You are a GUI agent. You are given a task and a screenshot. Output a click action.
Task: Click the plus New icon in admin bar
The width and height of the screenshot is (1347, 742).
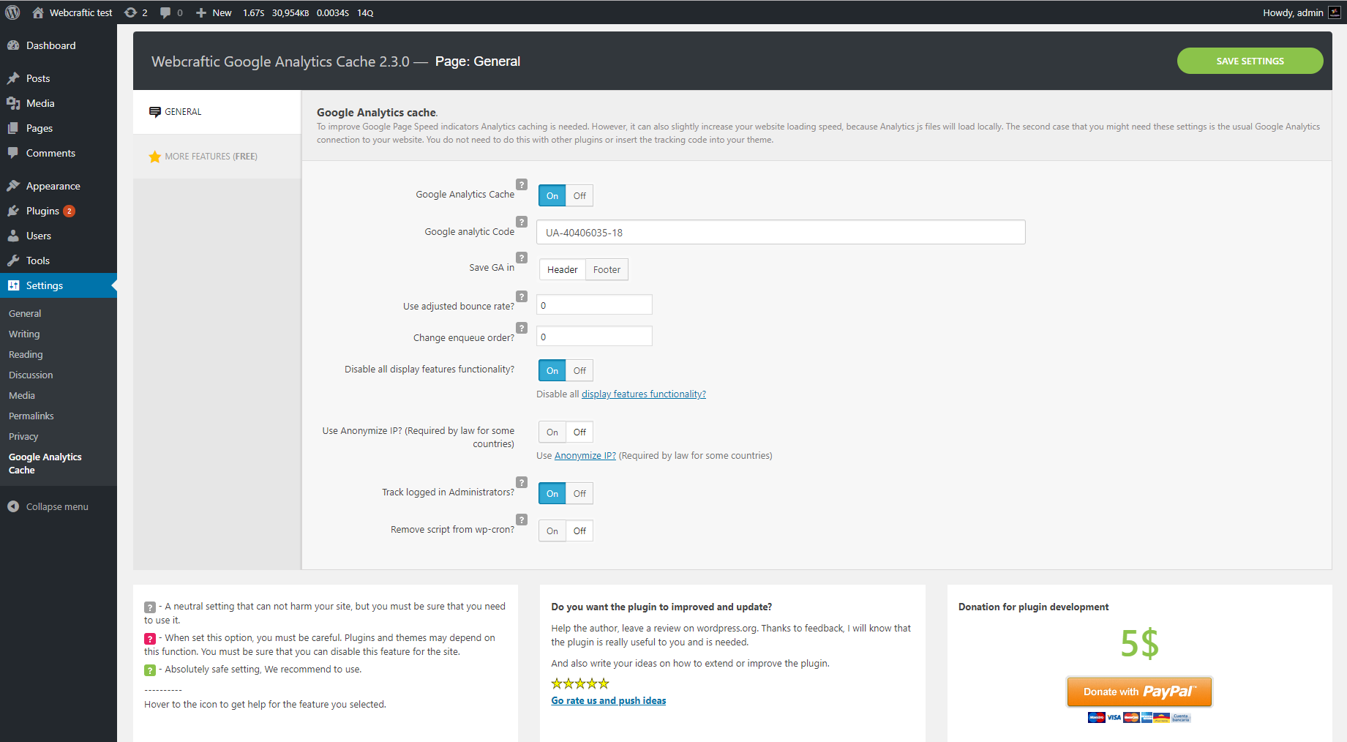[x=201, y=12]
